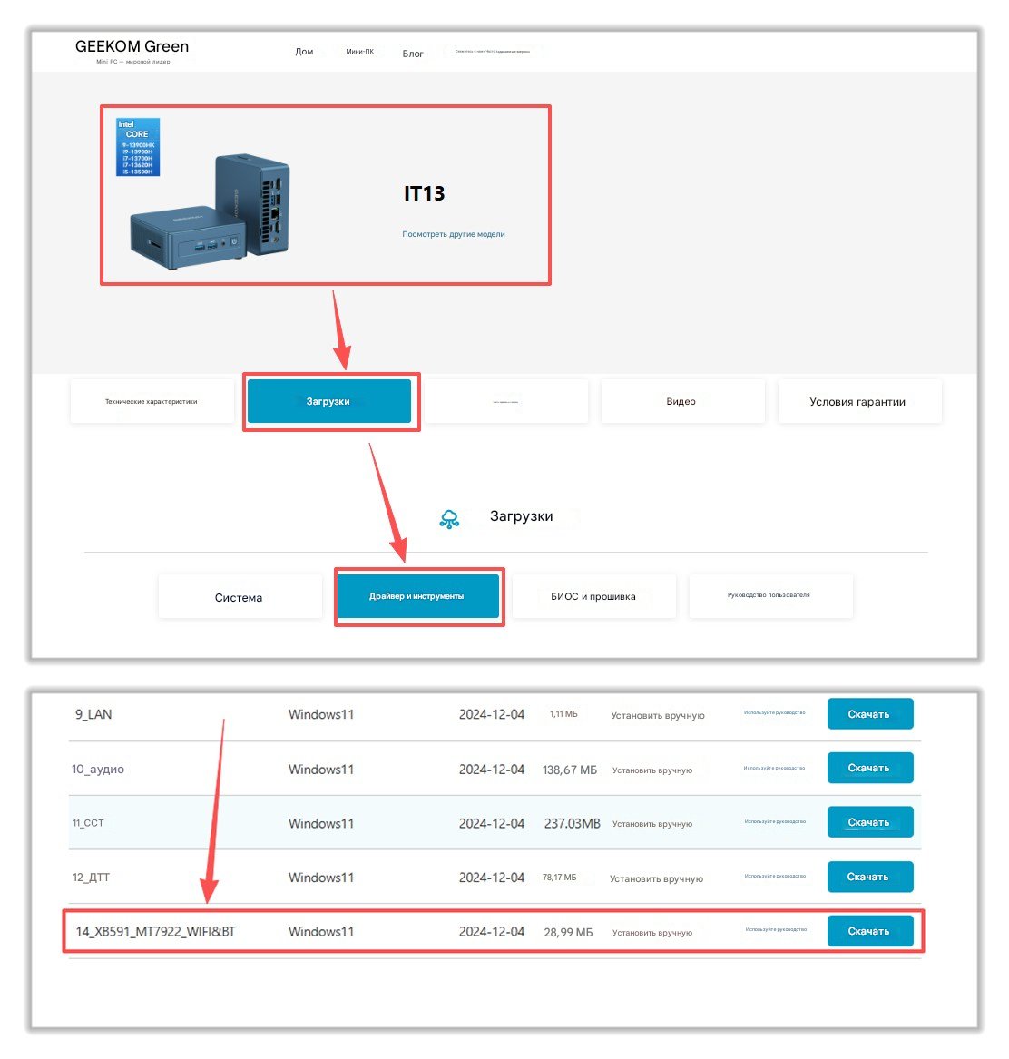Image resolution: width=1009 pixels, height=1059 pixels.
Task: Open the Руководство пользователя category
Action: point(769,596)
